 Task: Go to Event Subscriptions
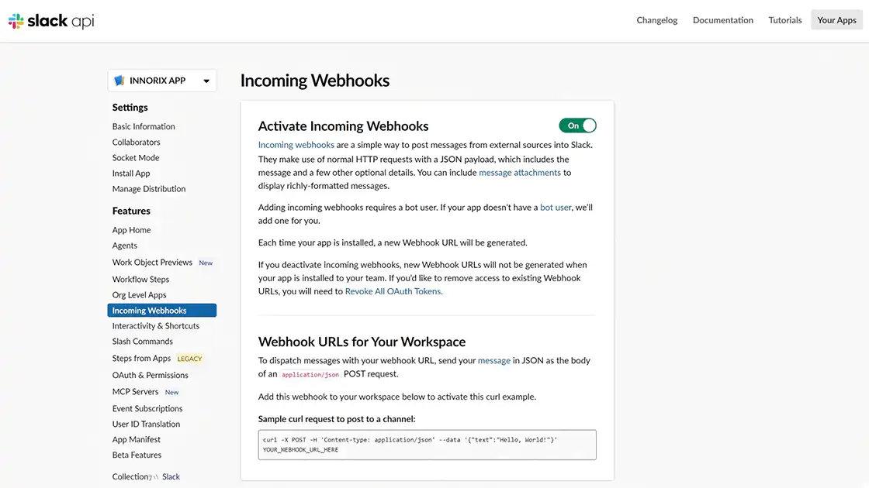point(147,408)
